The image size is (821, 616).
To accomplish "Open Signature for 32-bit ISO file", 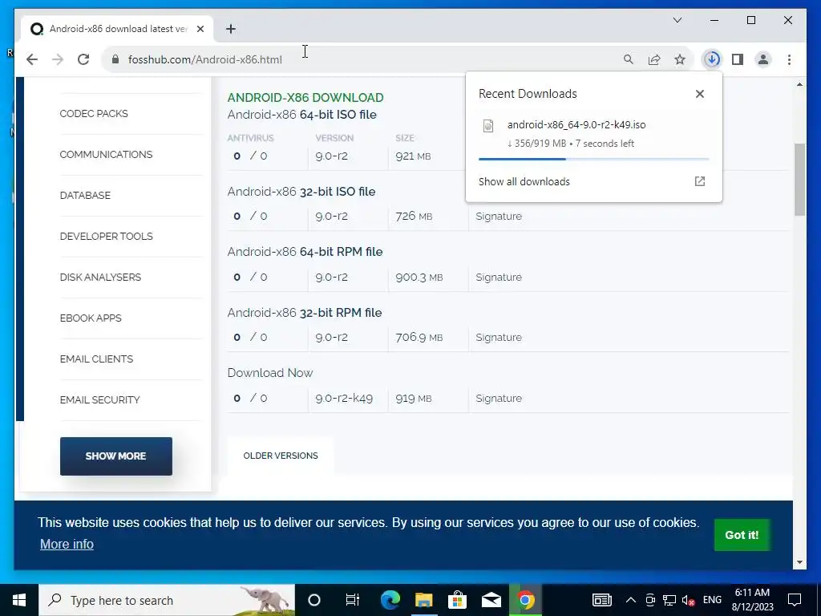I will coord(499,217).
